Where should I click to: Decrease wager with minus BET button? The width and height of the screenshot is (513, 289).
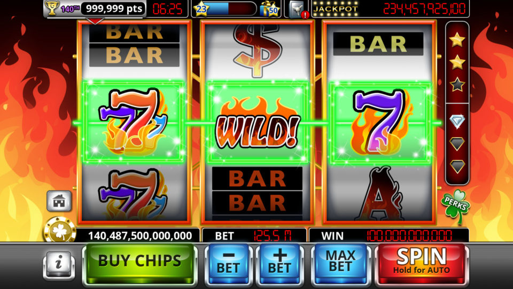pos(228,264)
